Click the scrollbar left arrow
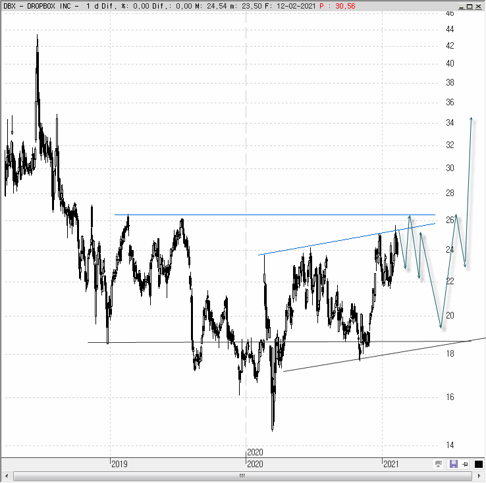The height and width of the screenshot is (483, 486). point(7,476)
